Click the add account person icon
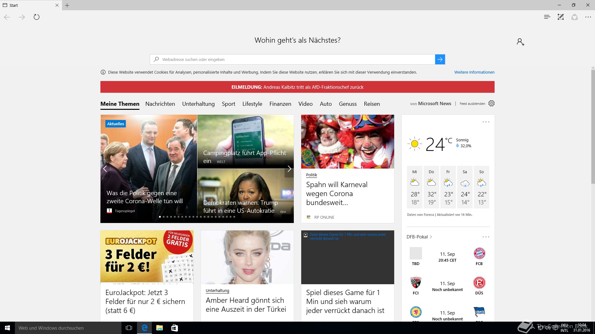595x334 pixels. point(520,42)
